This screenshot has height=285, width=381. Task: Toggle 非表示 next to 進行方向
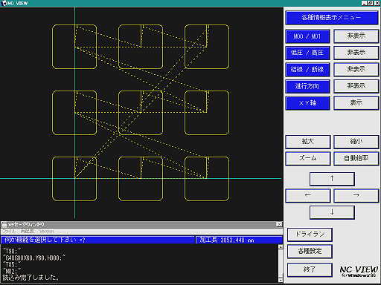(x=356, y=86)
